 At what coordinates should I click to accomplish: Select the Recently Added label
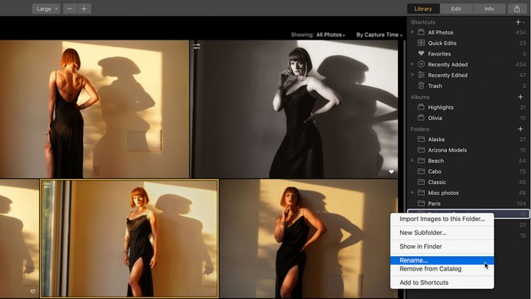pos(448,64)
